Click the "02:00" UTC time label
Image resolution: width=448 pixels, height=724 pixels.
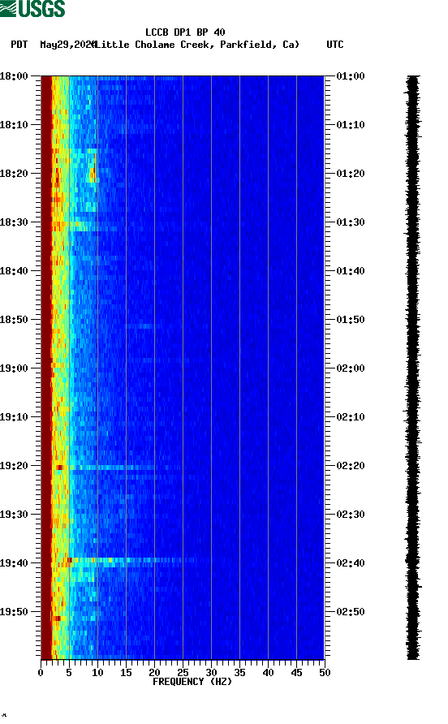pos(351,368)
